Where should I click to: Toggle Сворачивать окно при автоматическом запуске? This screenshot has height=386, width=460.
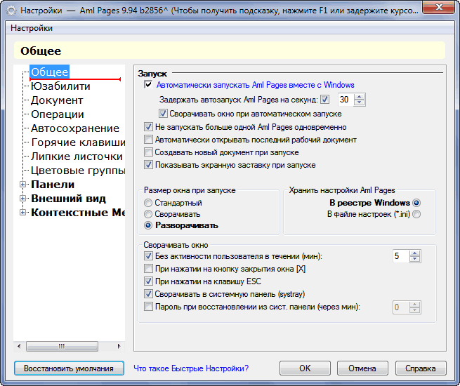[x=163, y=114]
